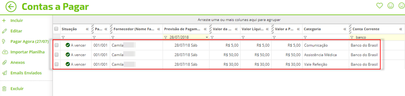Select Incluir in the side menu
The height and width of the screenshot is (96, 405).
coord(17,20)
